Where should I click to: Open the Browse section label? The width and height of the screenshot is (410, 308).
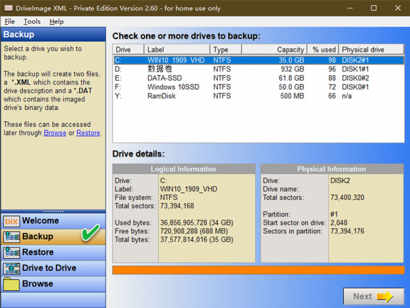click(x=38, y=284)
